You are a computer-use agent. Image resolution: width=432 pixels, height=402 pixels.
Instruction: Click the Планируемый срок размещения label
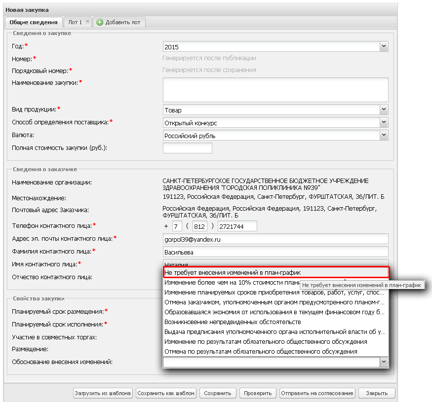(58, 311)
